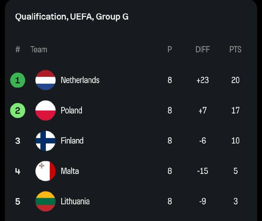Viewport: 262px width, 221px height.
Task: Select the Finland team name
Action: click(x=72, y=141)
